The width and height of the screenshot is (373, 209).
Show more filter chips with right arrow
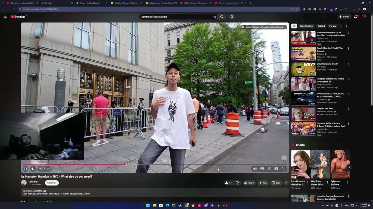tap(346, 26)
